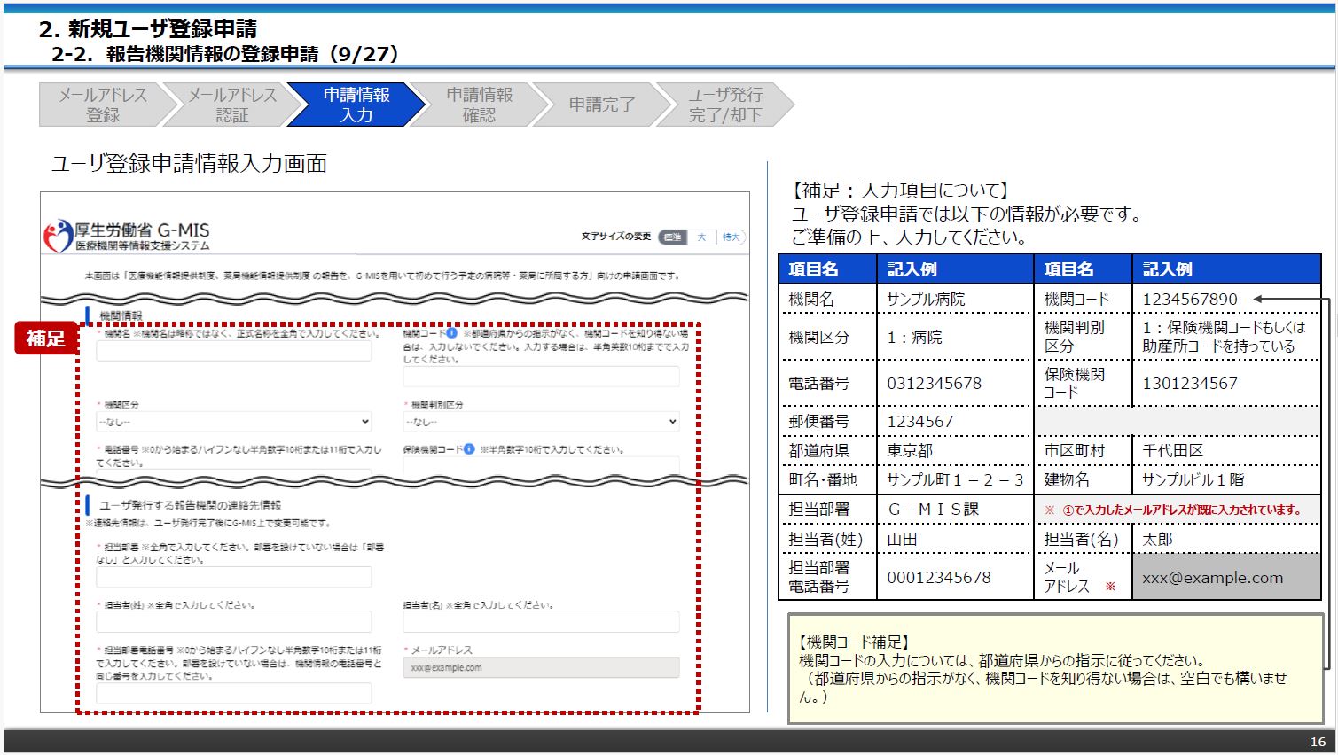
Task: Click the slide title 2. 新規ユーザ登録申請
Action: coord(148,28)
